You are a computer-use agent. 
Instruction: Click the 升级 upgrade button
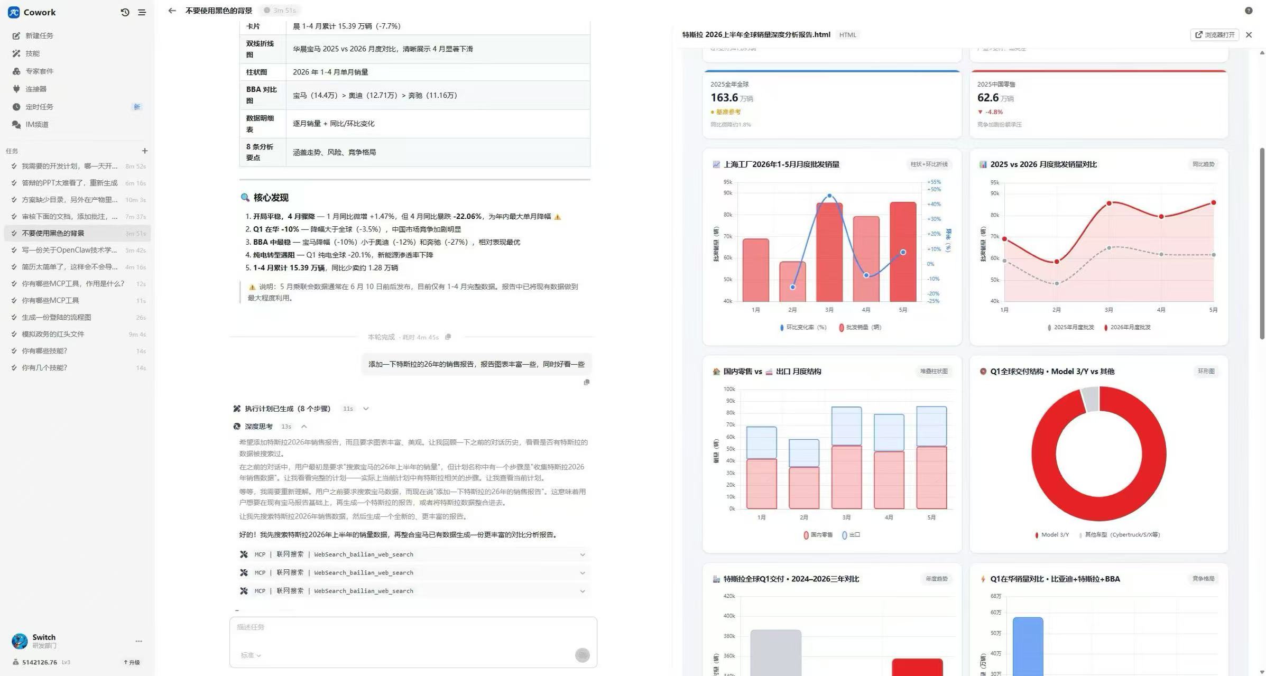(x=132, y=662)
